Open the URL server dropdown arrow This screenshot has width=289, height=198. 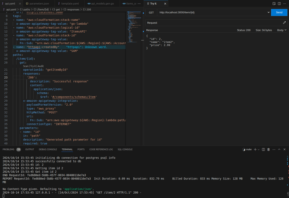pos(268,12)
